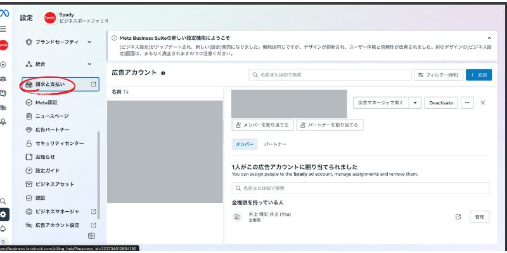Open お知らせ menu item

click(x=60, y=157)
